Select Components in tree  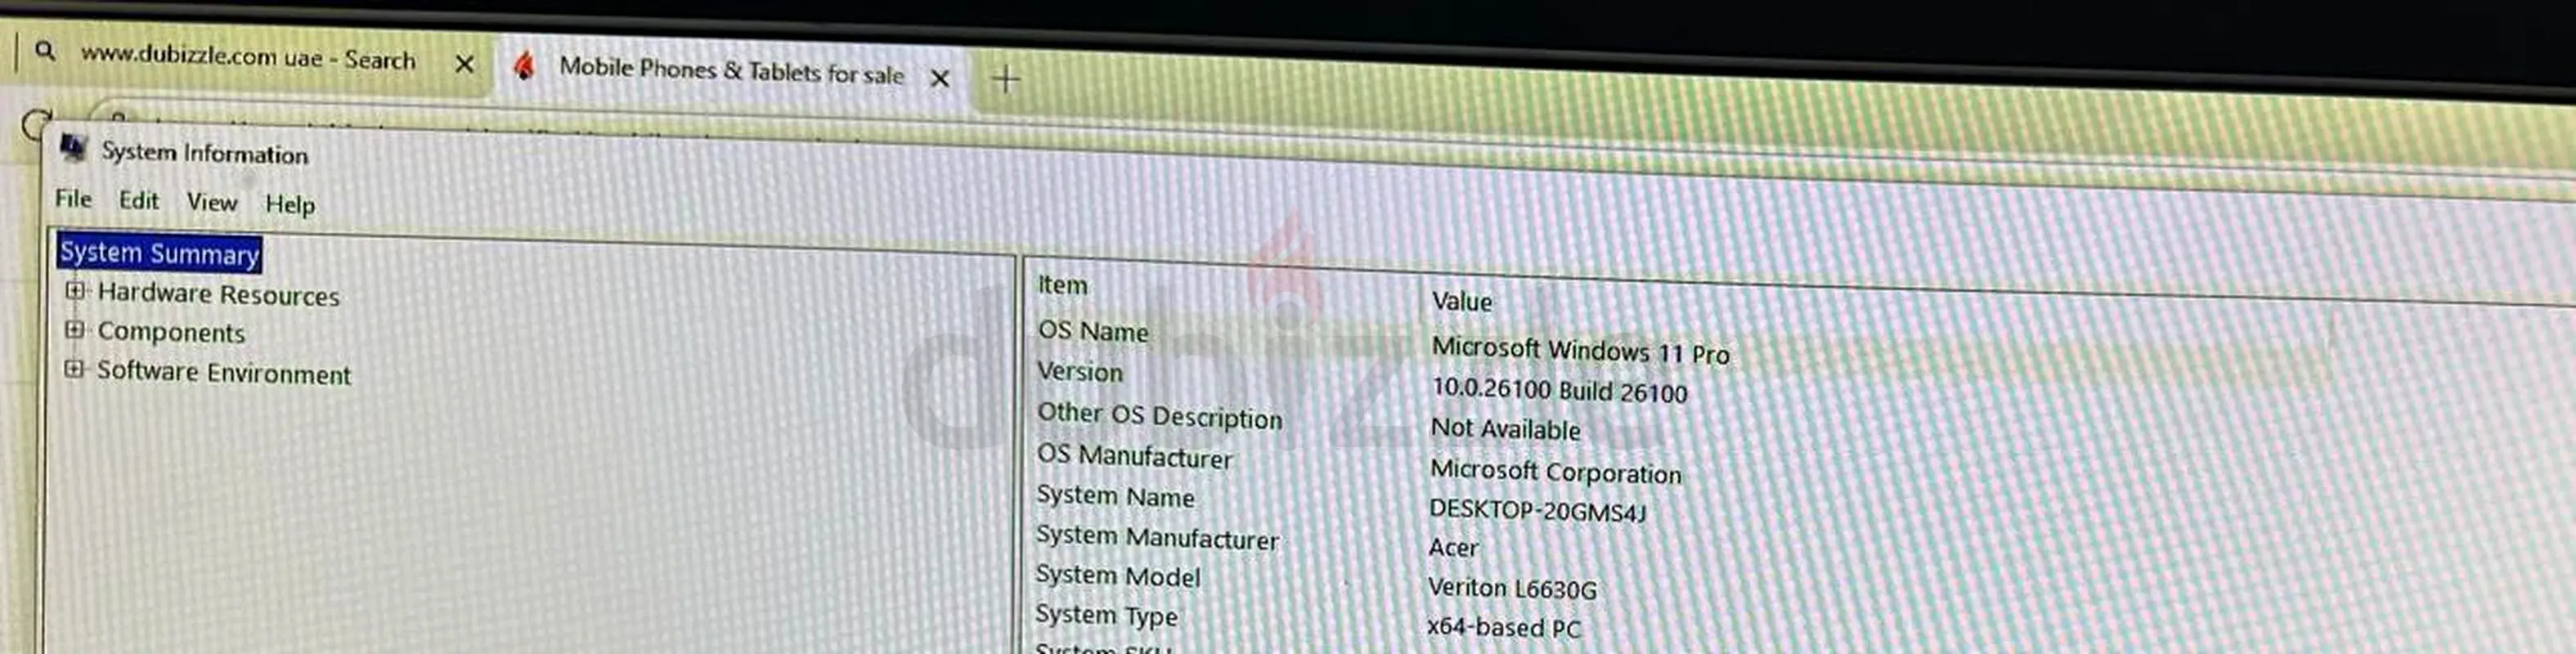pyautogui.click(x=171, y=332)
